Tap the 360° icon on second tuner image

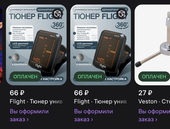click(x=122, y=26)
